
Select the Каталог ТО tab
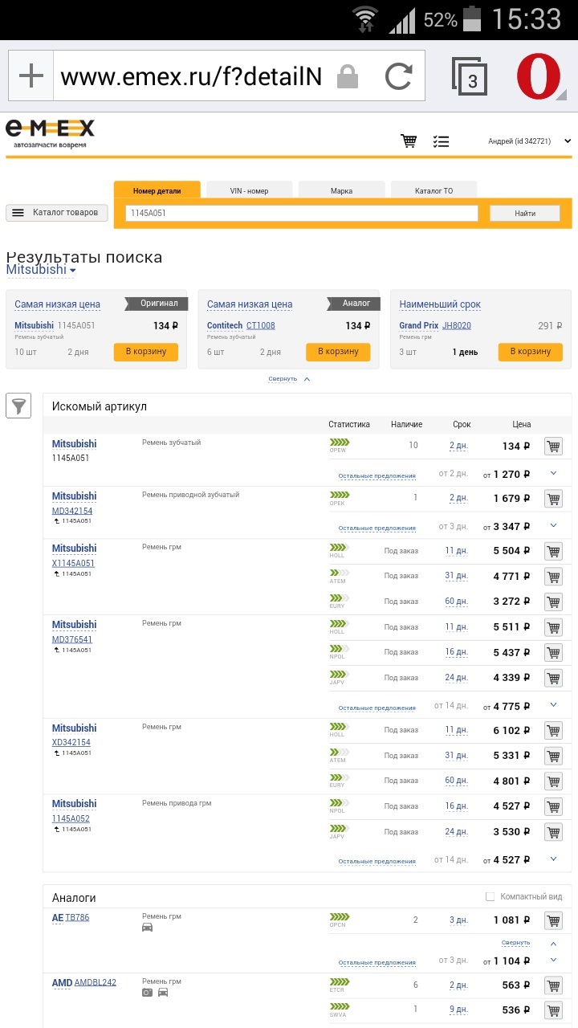(433, 190)
